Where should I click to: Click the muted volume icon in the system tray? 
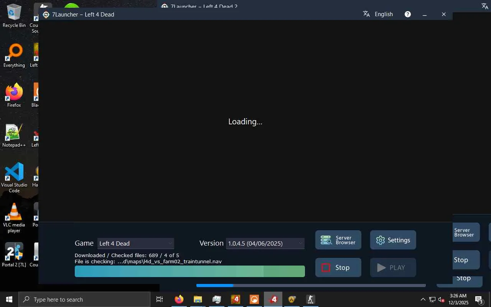pyautogui.click(x=441, y=299)
